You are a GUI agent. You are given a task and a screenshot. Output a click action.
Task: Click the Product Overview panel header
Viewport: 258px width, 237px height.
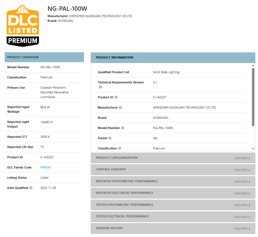click(x=44, y=57)
